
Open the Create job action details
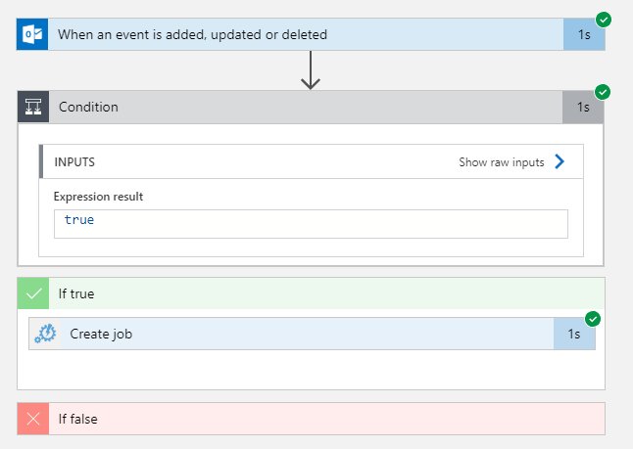(294, 334)
